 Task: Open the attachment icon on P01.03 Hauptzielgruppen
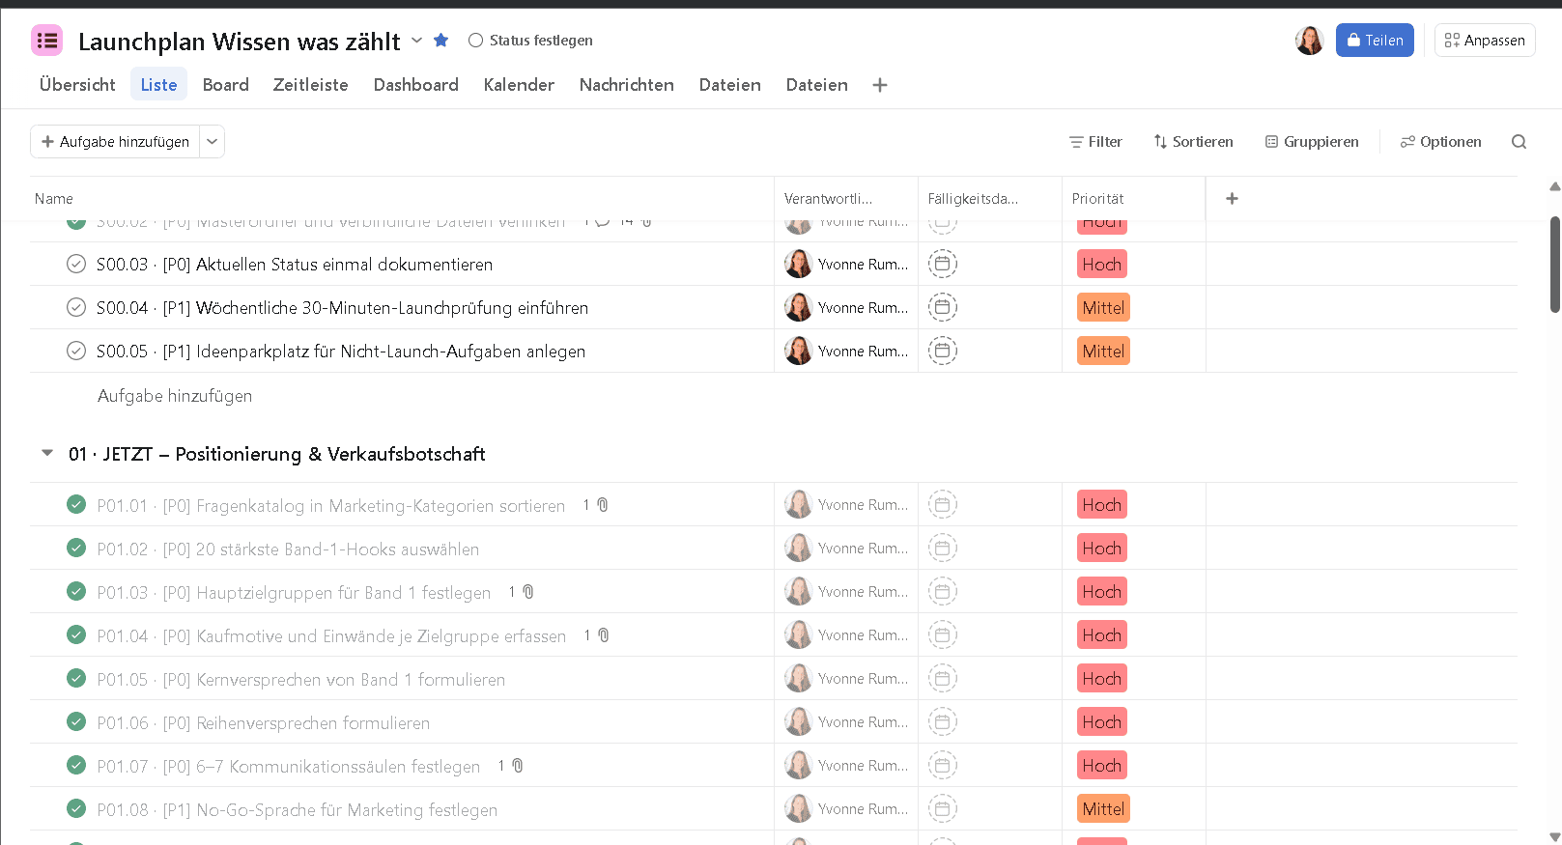tap(528, 592)
